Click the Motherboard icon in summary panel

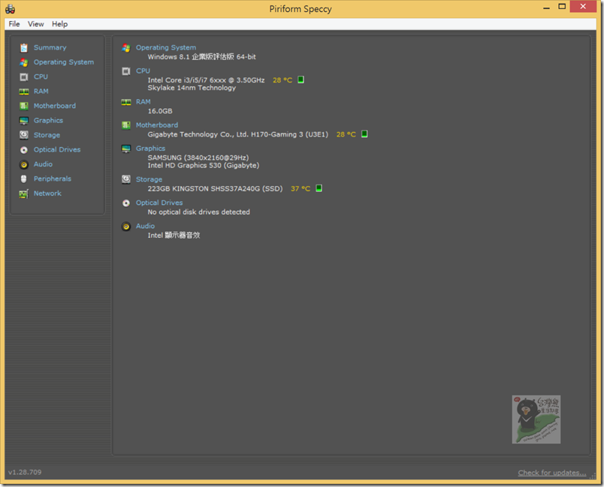[x=126, y=125]
